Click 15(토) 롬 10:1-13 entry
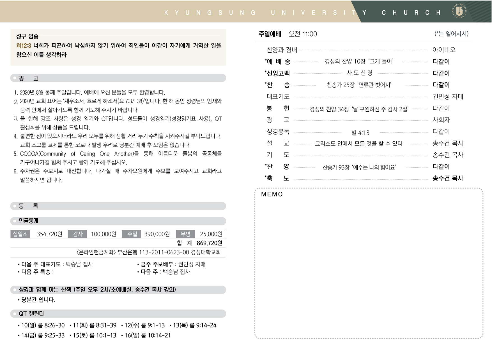 pyautogui.click(x=93, y=335)
